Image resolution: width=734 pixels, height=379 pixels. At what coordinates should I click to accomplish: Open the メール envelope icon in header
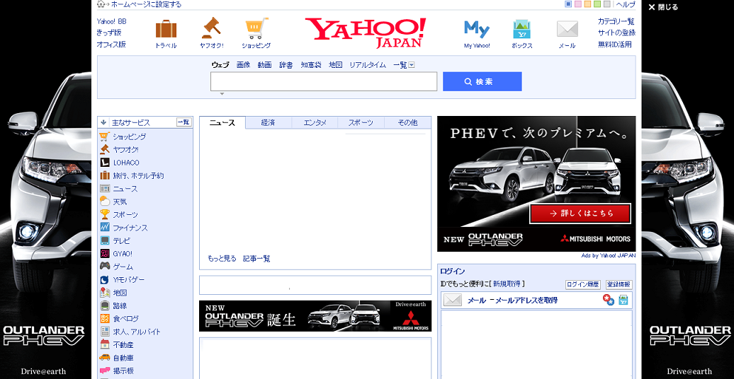pyautogui.click(x=567, y=29)
